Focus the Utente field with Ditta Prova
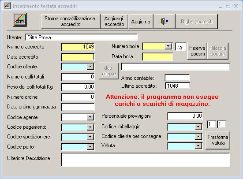Image resolution: width=243 pixels, height=179 pixels. [81, 37]
